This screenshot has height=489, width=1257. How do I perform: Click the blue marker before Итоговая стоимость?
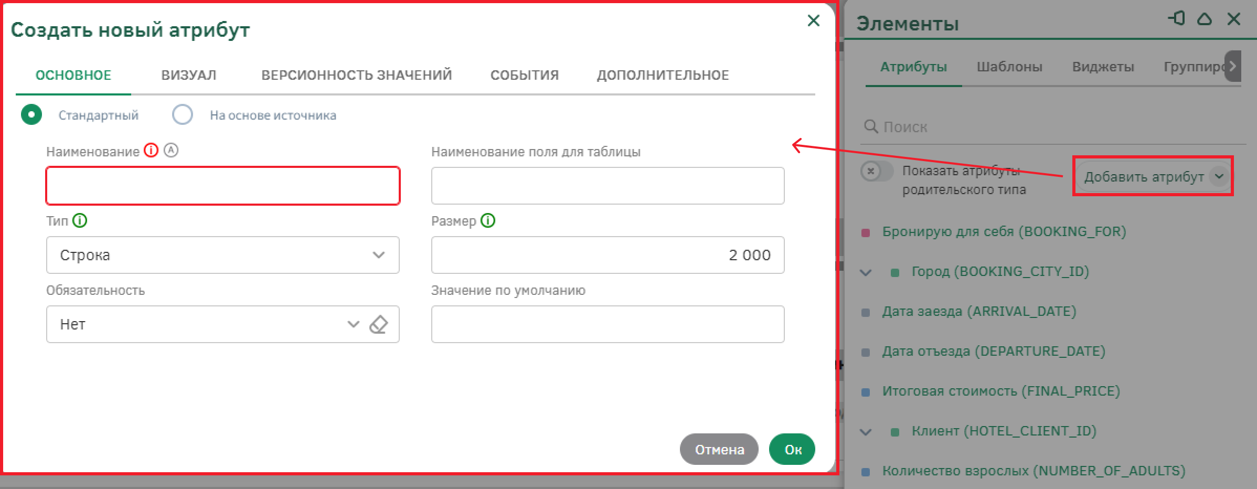(866, 392)
